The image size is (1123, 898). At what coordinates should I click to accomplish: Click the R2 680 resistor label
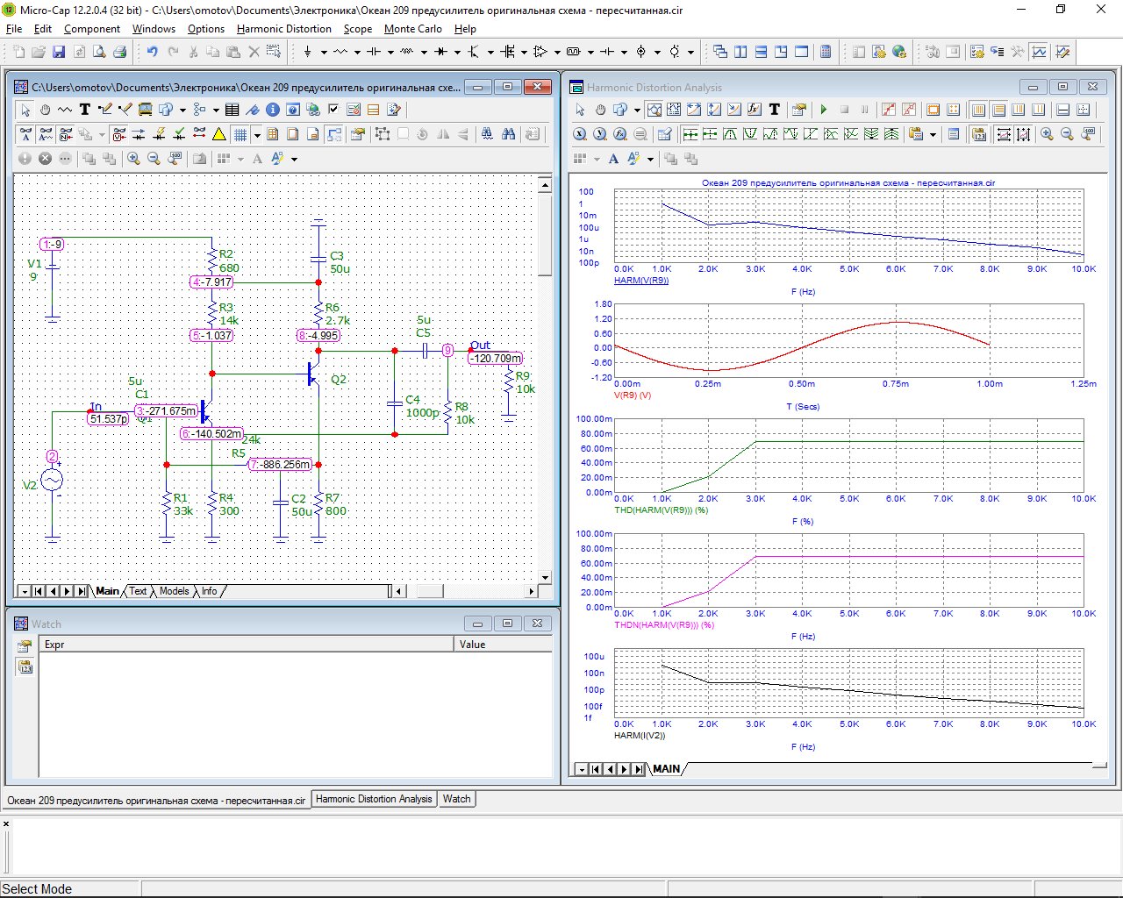(228, 261)
